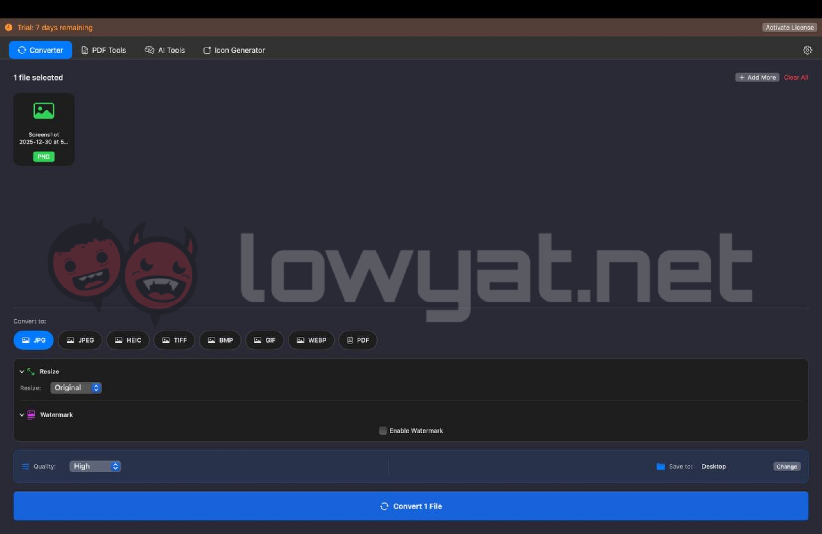This screenshot has height=534, width=822.
Task: Enable Watermark checkbox
Action: [x=383, y=430]
